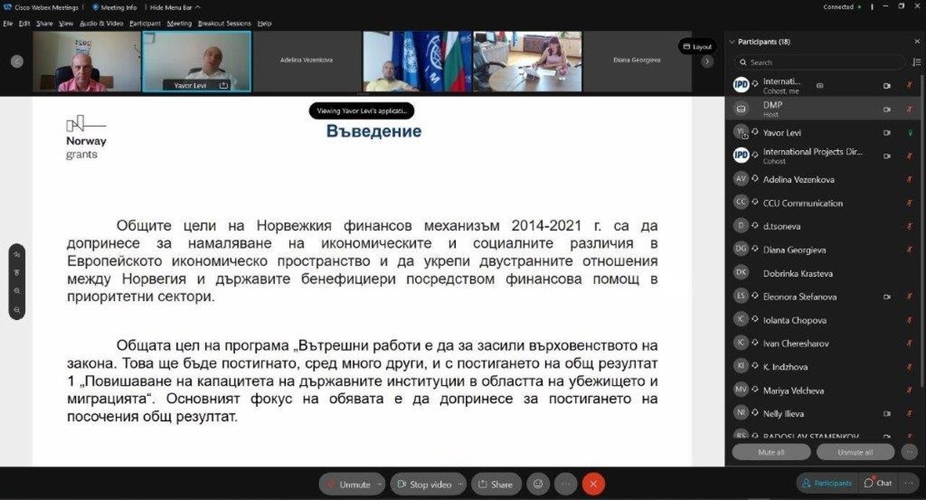
Task: Open the Layout options
Action: pos(698,47)
